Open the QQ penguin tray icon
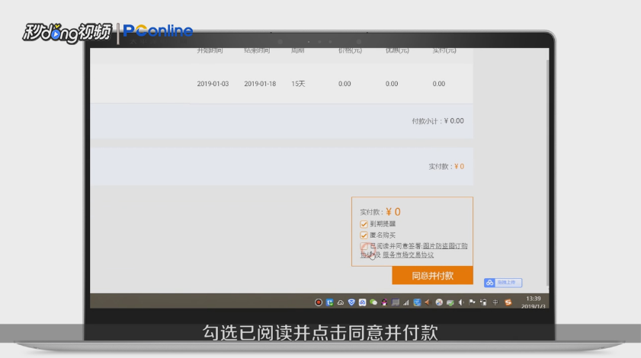641x358 pixels. [x=384, y=302]
